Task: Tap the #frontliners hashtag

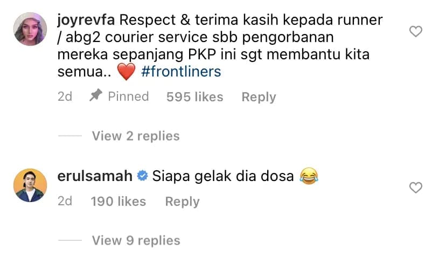Action: [181, 72]
